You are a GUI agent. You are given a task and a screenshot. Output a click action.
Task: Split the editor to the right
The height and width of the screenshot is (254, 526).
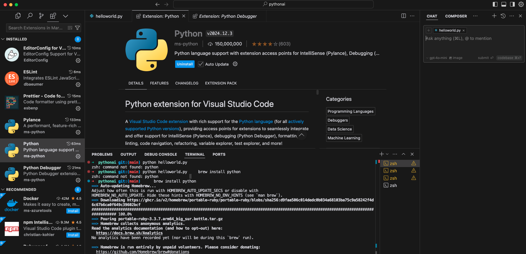click(404, 16)
